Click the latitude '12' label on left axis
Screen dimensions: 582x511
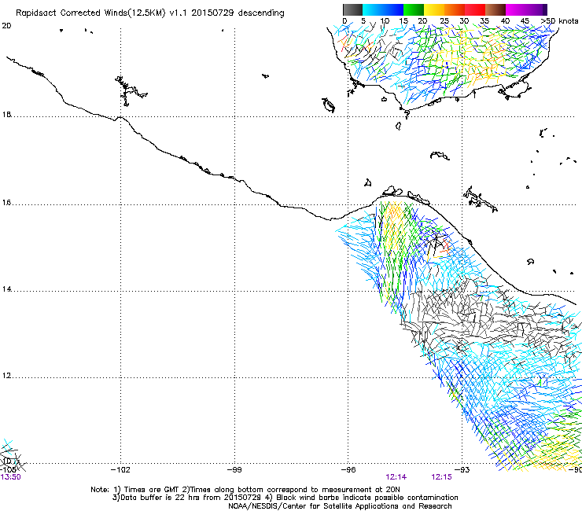click(6, 376)
